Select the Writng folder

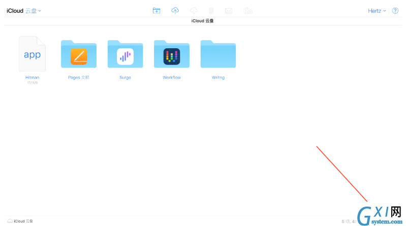(218, 54)
